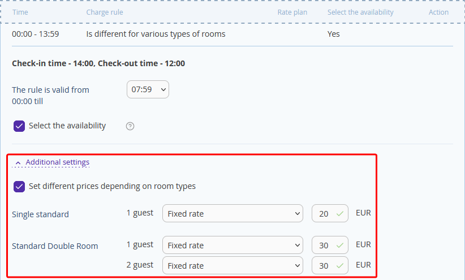Open the 07:59 time dropdown
This screenshot has height=280, width=465.
[x=148, y=89]
